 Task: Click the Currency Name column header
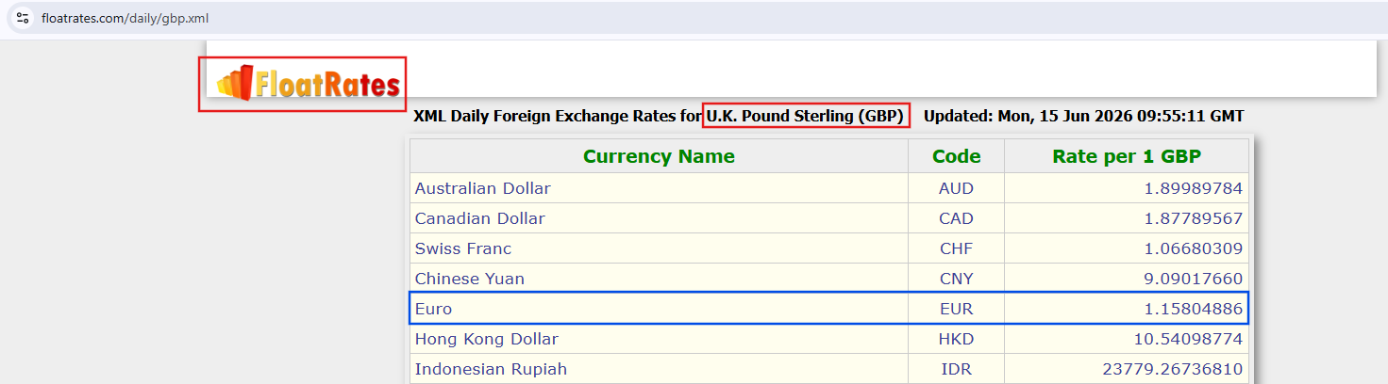(x=659, y=156)
